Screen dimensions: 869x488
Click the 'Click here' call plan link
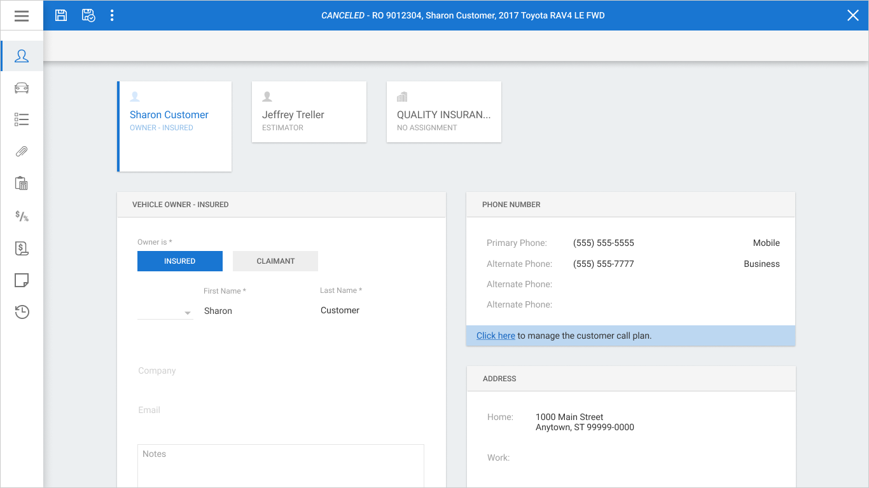tap(496, 335)
